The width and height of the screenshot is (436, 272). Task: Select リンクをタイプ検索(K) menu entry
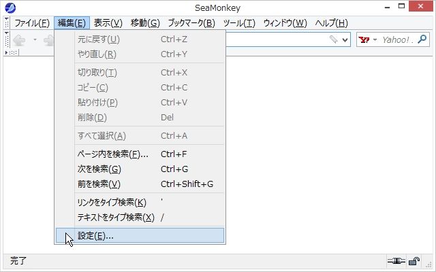(140, 203)
